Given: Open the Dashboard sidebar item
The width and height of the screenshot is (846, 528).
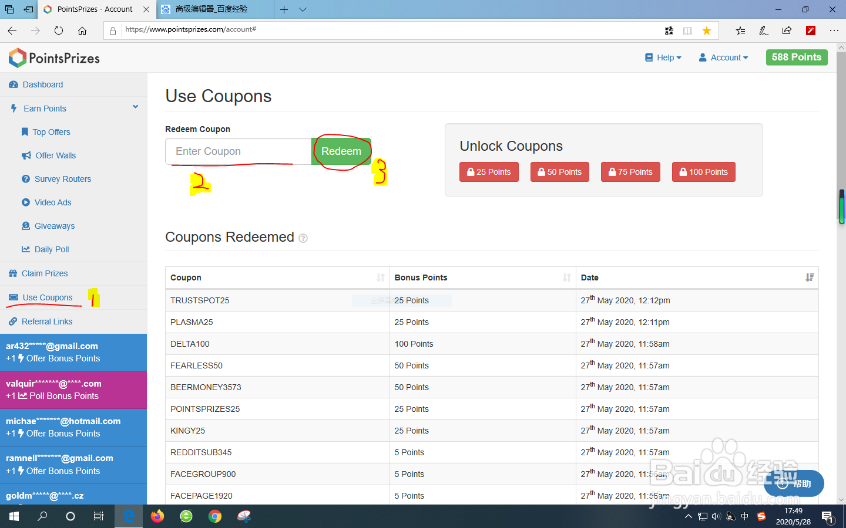Looking at the screenshot, I should [x=36, y=84].
